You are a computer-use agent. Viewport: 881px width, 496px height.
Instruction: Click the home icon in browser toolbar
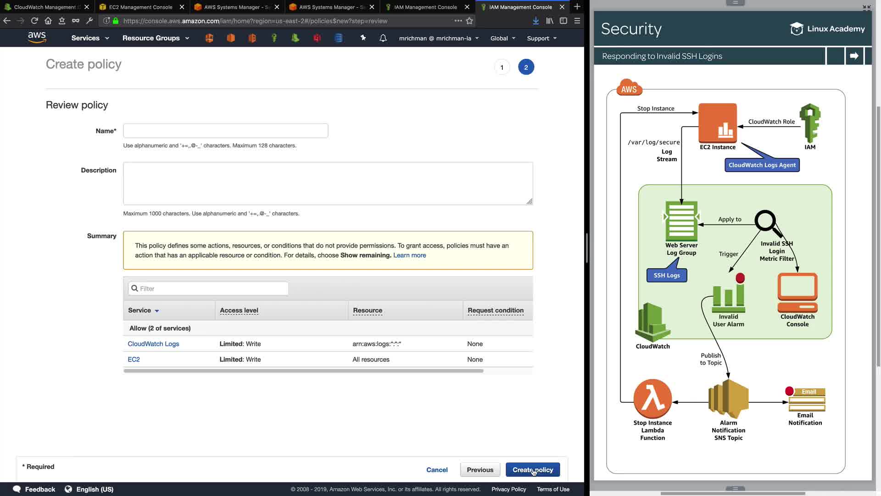[48, 21]
